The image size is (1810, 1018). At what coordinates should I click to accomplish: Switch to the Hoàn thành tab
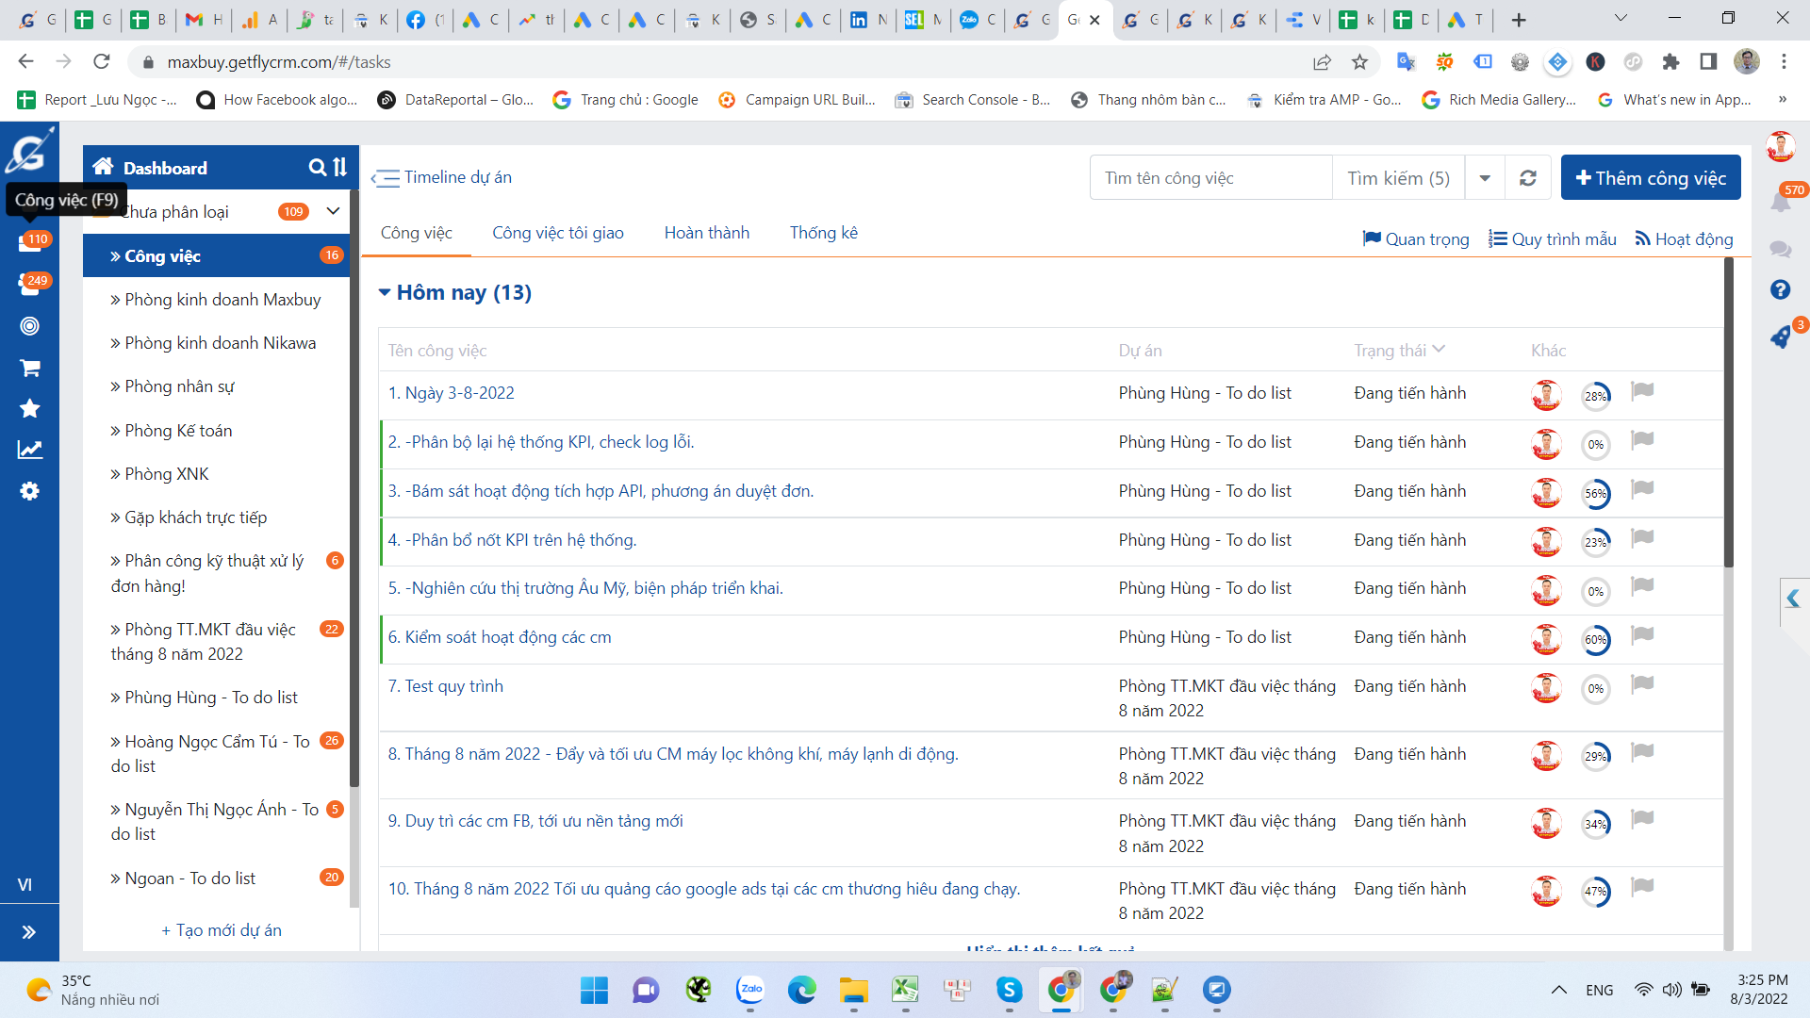tap(706, 233)
